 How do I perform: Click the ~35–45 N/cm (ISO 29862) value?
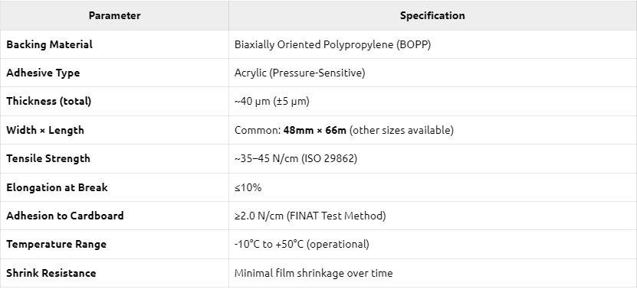(x=296, y=158)
